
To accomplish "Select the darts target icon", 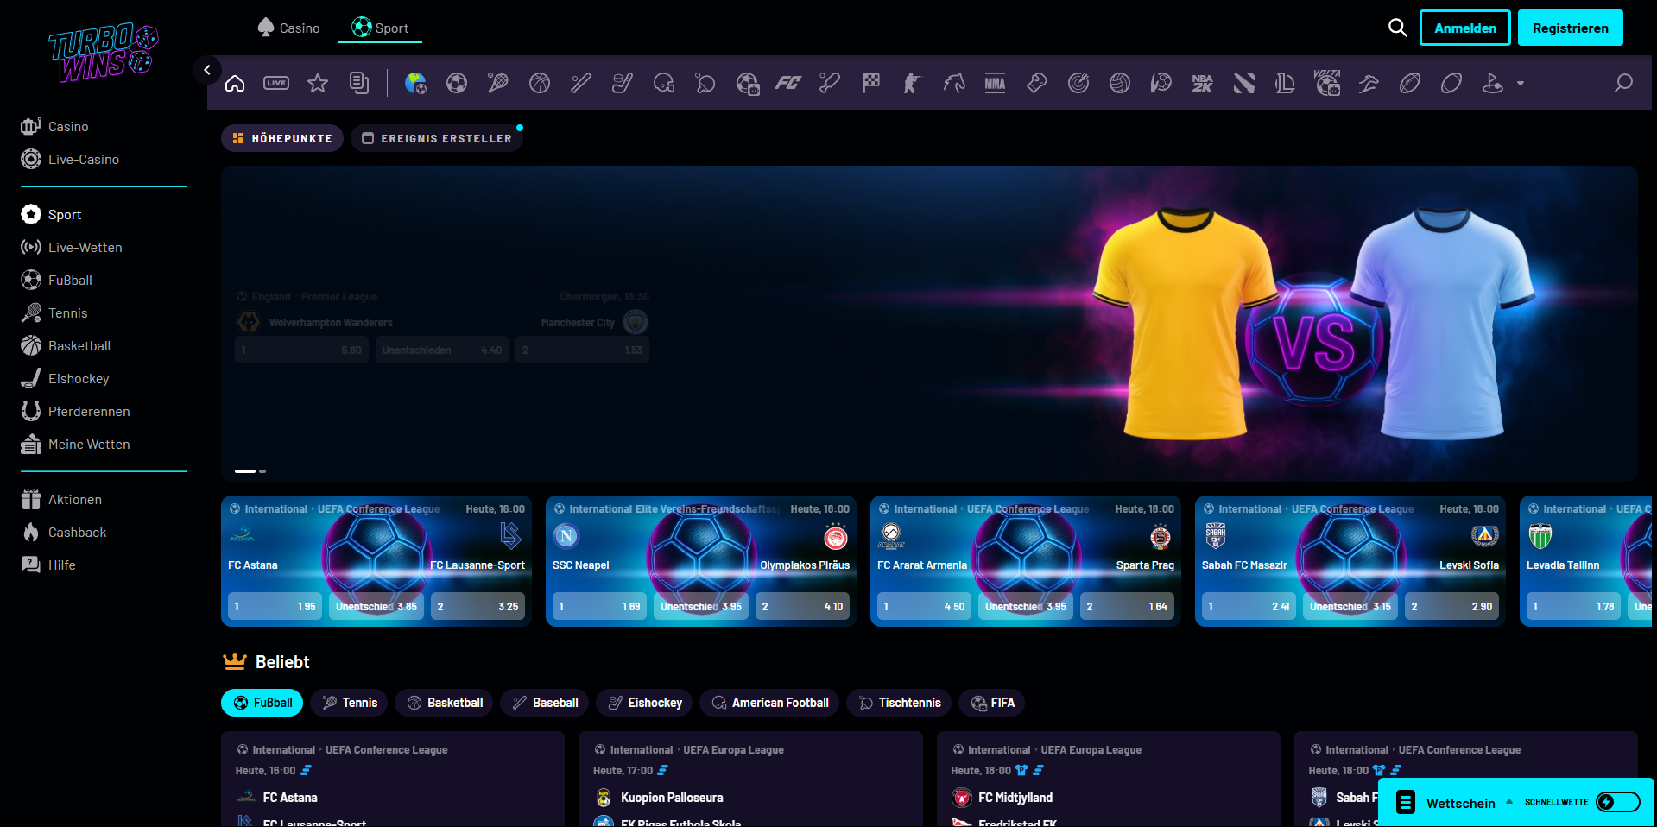I will tap(1078, 83).
